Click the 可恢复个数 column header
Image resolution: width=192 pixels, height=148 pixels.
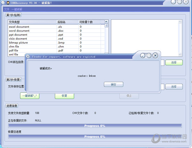click(x=90, y=22)
